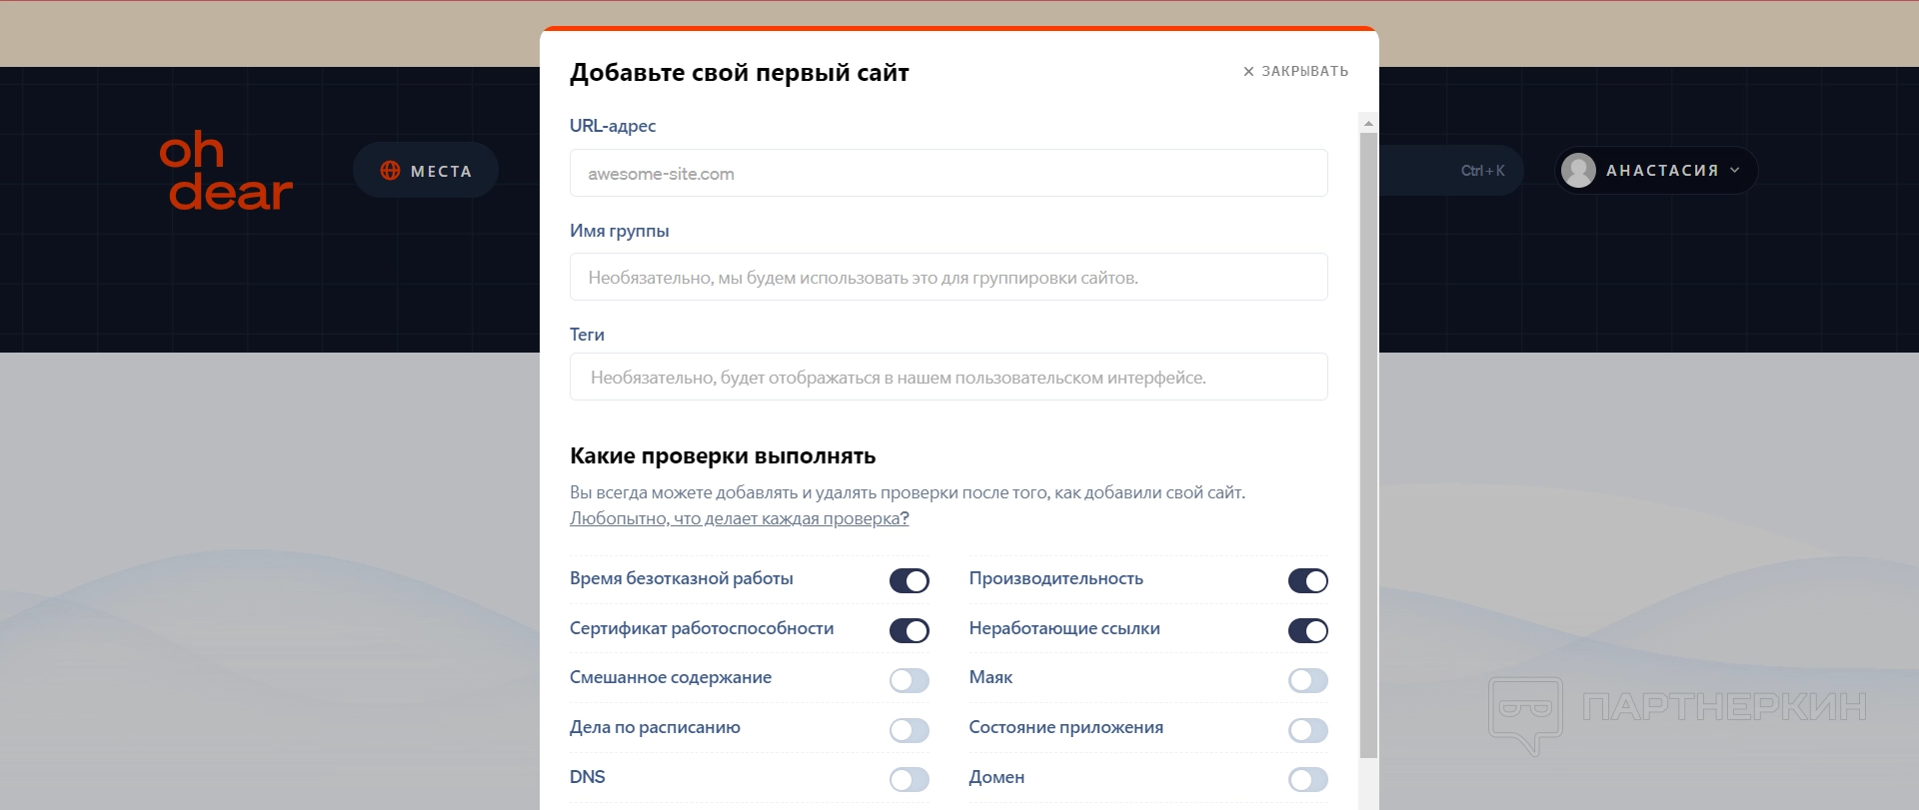Click the X icon next to ЗАКРЫВАТЬ
Screen dimensions: 1919x810
click(x=1248, y=72)
